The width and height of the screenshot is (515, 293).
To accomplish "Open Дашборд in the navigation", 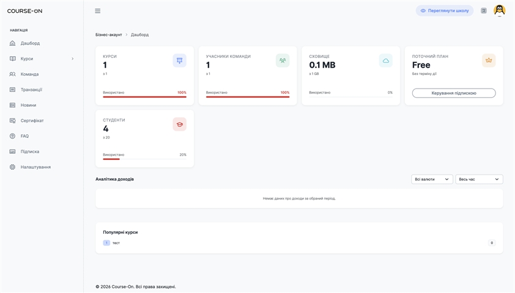I will tap(30, 43).
